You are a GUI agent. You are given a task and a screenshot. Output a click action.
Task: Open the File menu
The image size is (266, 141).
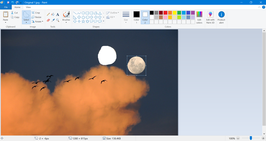pyautogui.click(x=6, y=7)
